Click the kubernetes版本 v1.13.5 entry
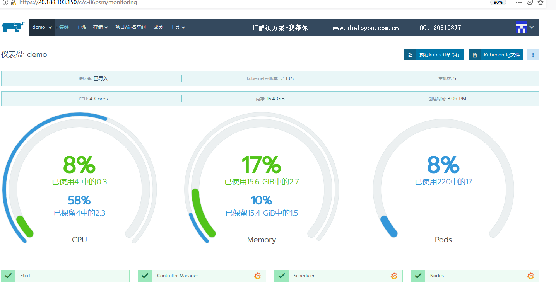The height and width of the screenshot is (291, 556). (270, 78)
